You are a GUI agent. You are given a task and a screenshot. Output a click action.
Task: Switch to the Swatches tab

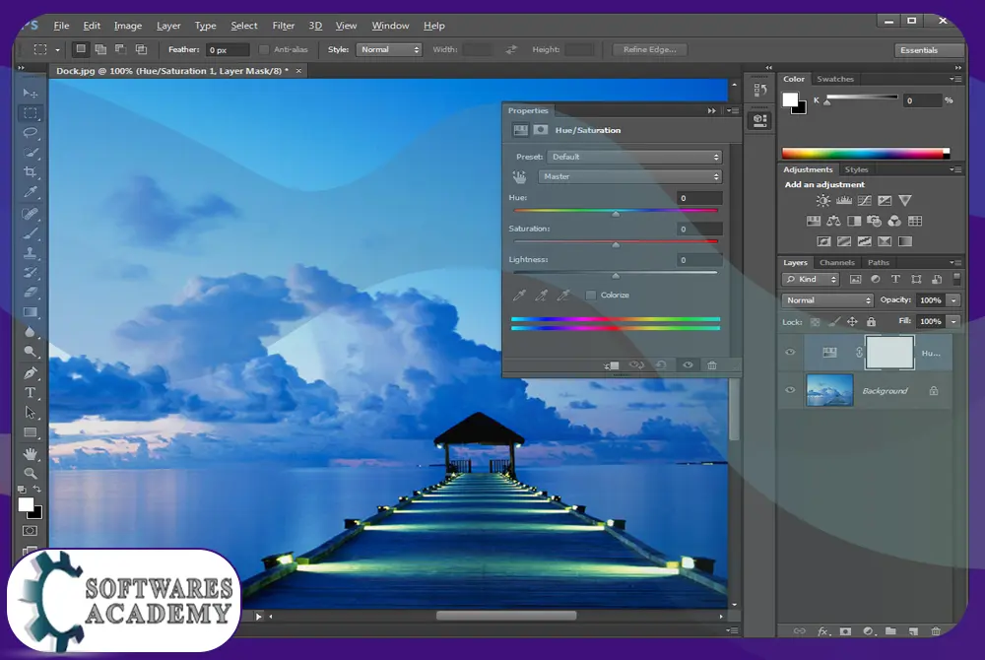coord(835,79)
